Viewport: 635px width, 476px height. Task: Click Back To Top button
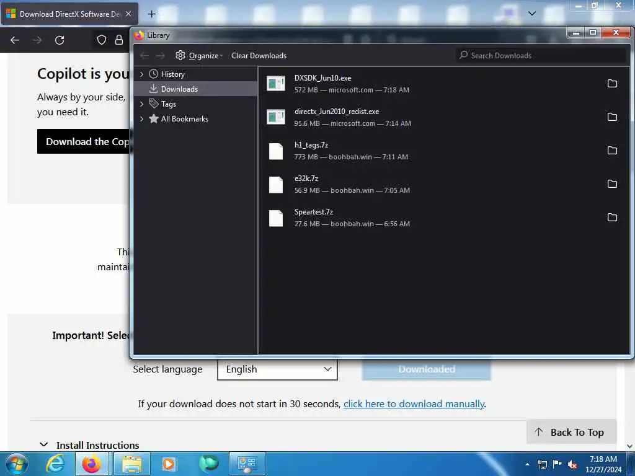click(571, 432)
